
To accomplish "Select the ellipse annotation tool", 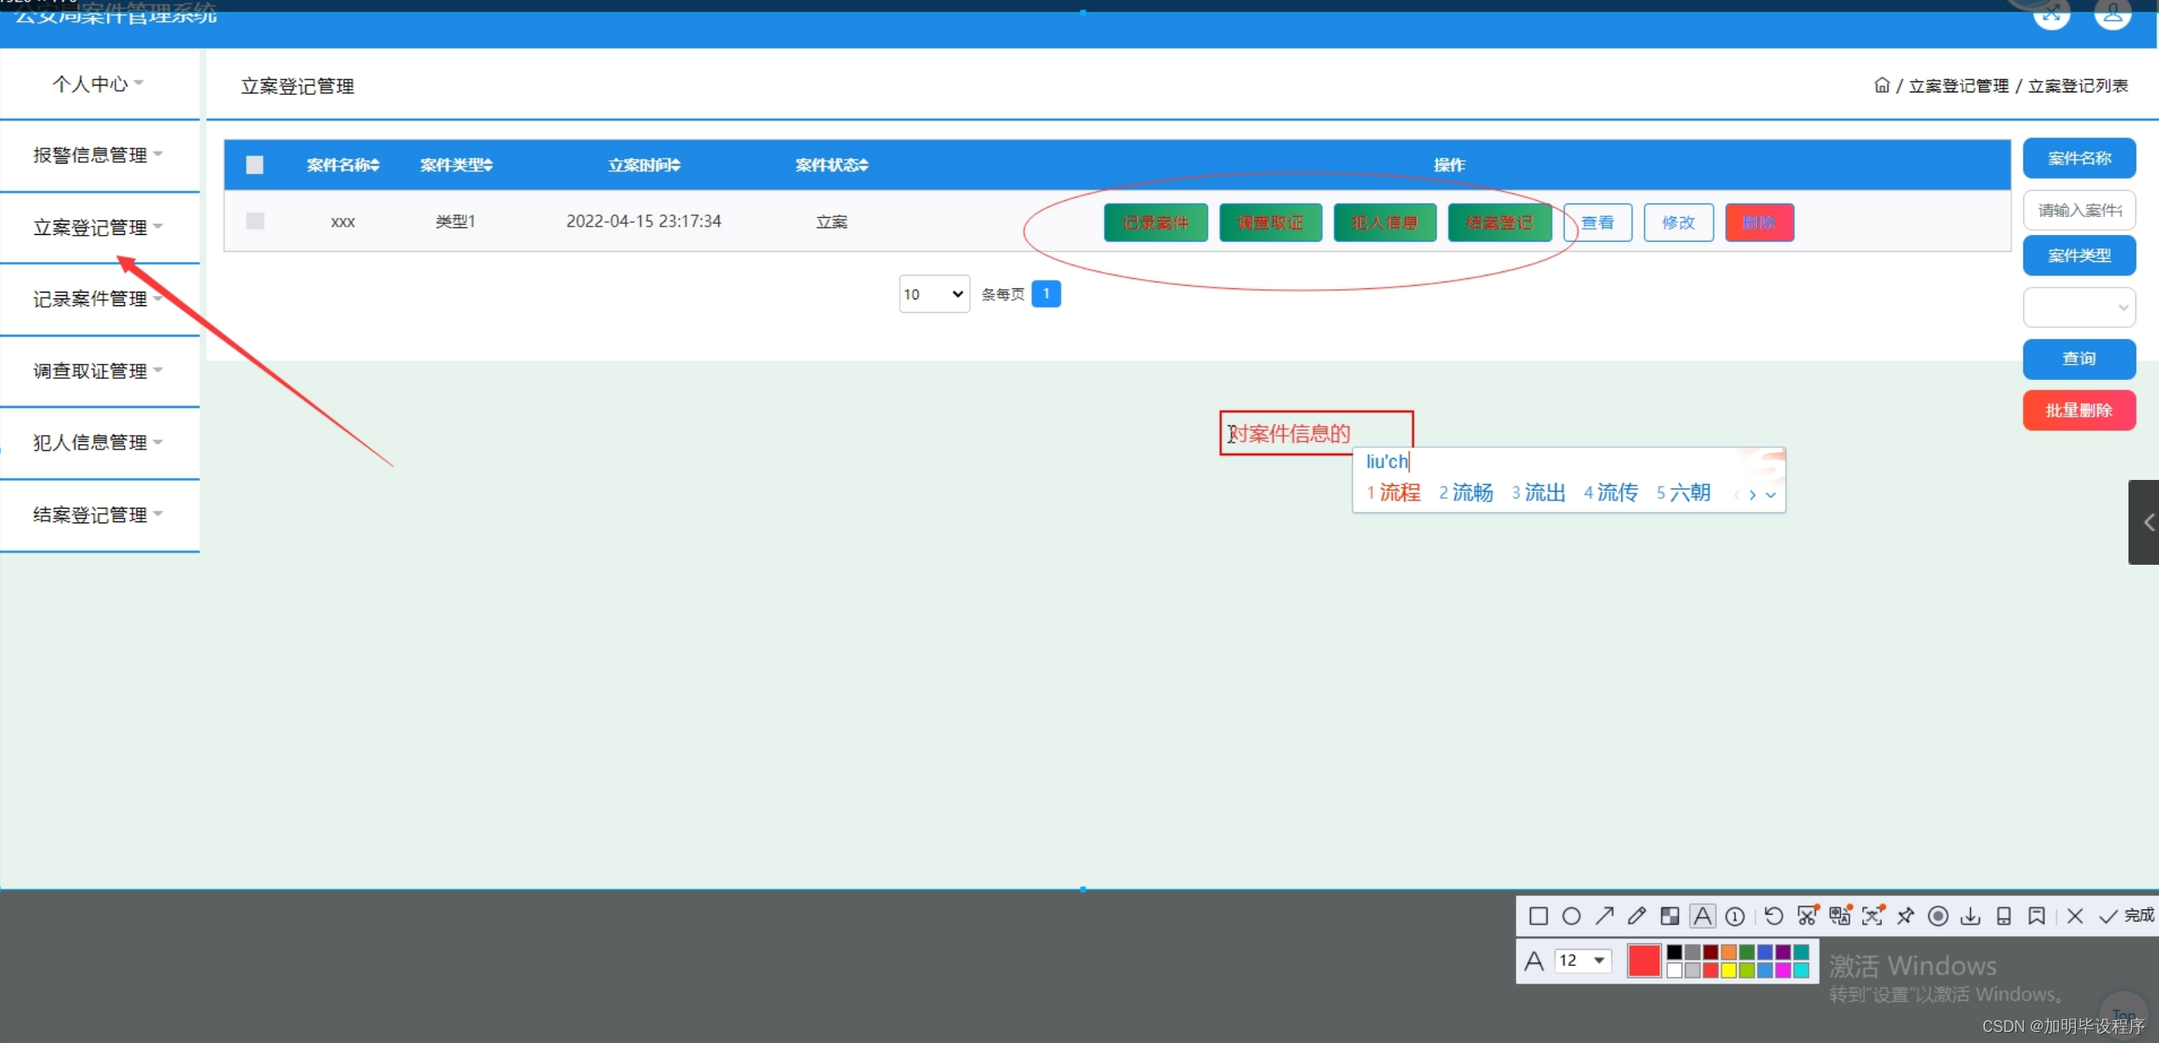I will (1571, 917).
